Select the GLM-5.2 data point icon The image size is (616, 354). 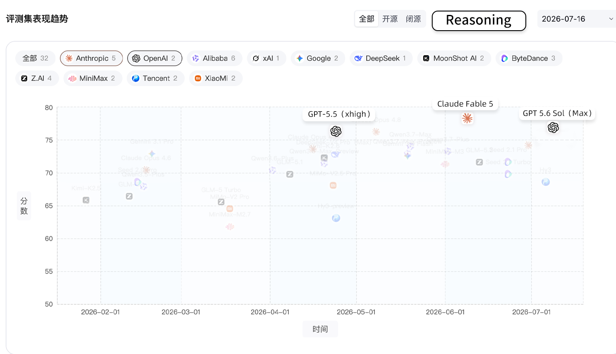click(479, 162)
